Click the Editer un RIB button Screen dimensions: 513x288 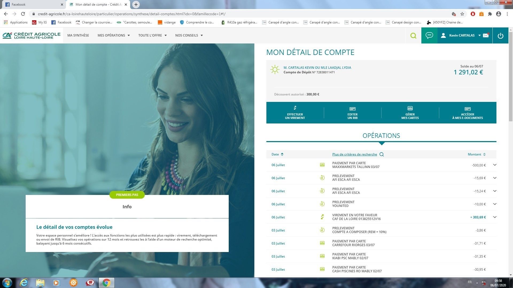tap(352, 113)
